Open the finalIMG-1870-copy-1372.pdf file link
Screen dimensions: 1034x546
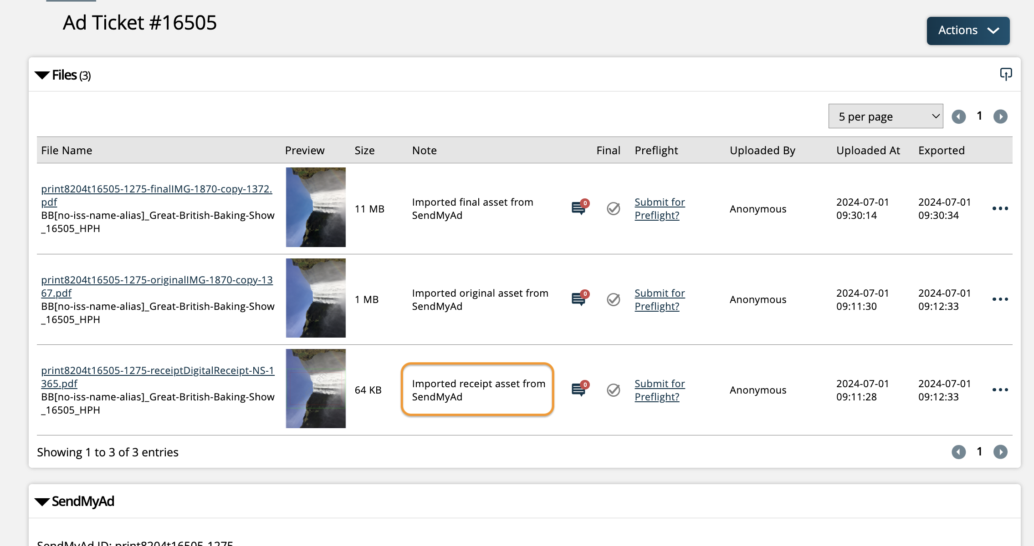[x=156, y=189]
